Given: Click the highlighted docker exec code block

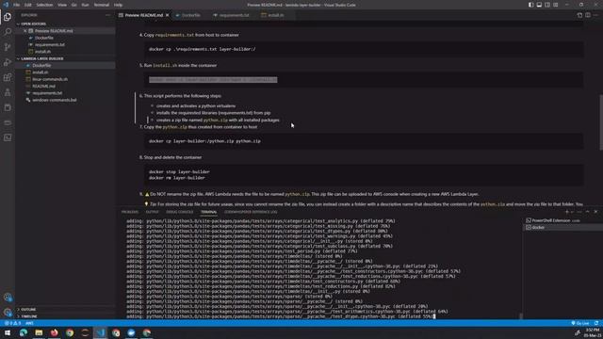Looking at the screenshot, I should click(x=213, y=80).
